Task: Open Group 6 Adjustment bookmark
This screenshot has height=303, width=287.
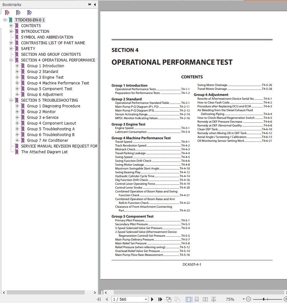Action: [45, 95]
